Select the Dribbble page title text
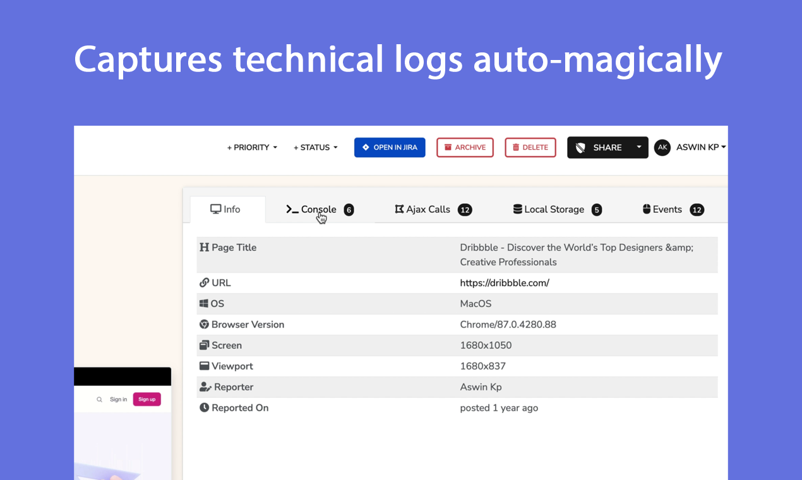Screen dimensions: 802x480 [577, 255]
